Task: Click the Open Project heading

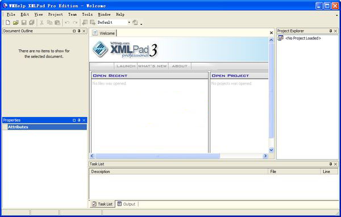Action: point(230,76)
